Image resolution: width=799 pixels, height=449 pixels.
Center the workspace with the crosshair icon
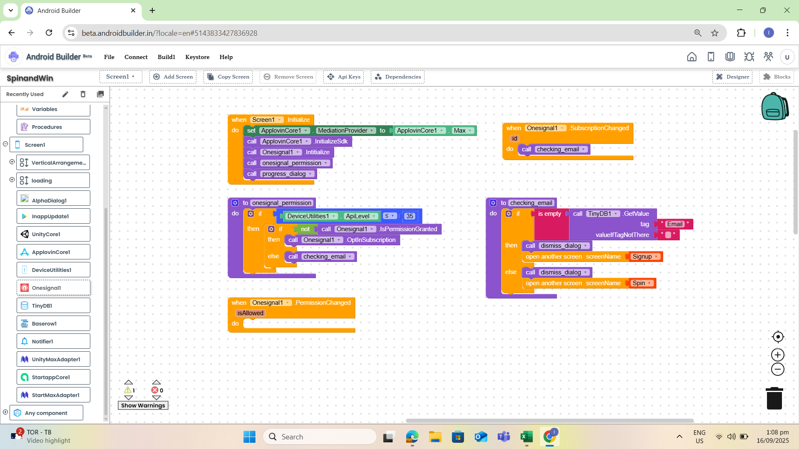coord(777,337)
